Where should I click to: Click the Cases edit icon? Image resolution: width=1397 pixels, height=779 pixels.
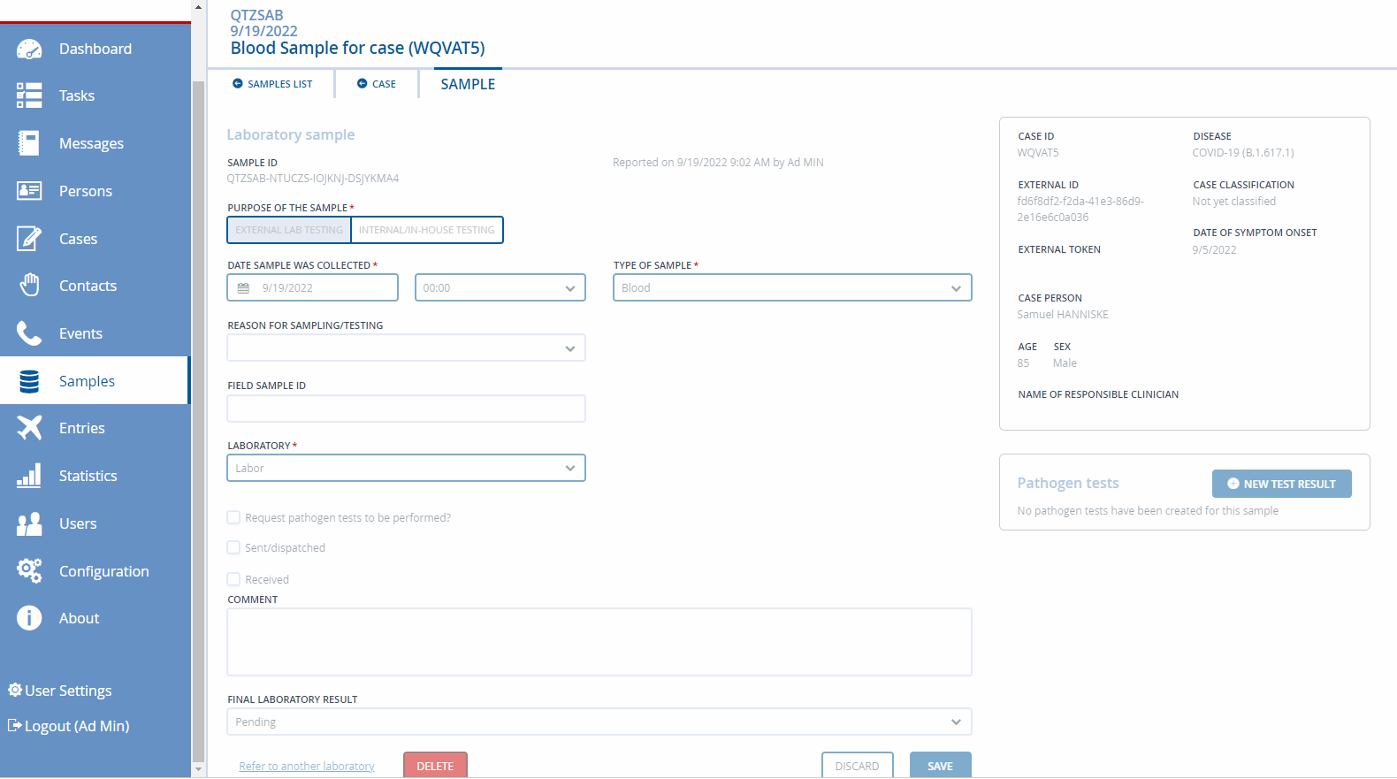[29, 239]
